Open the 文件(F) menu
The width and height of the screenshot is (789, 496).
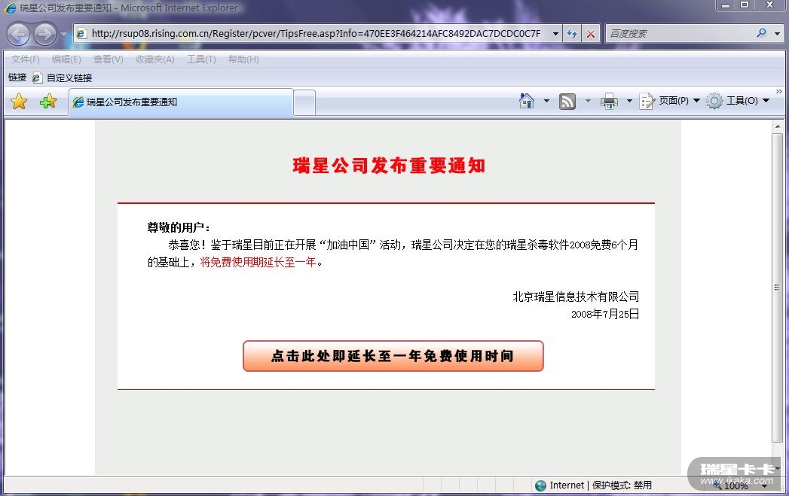[25, 59]
